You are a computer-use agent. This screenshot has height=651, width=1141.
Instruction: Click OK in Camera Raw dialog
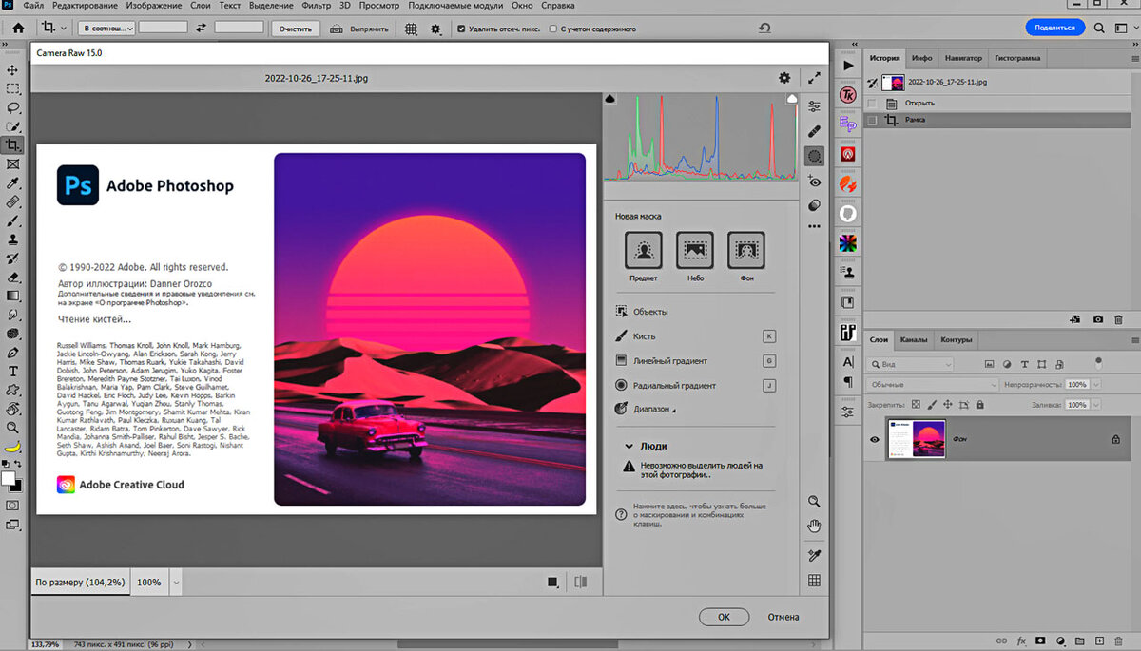click(x=724, y=617)
